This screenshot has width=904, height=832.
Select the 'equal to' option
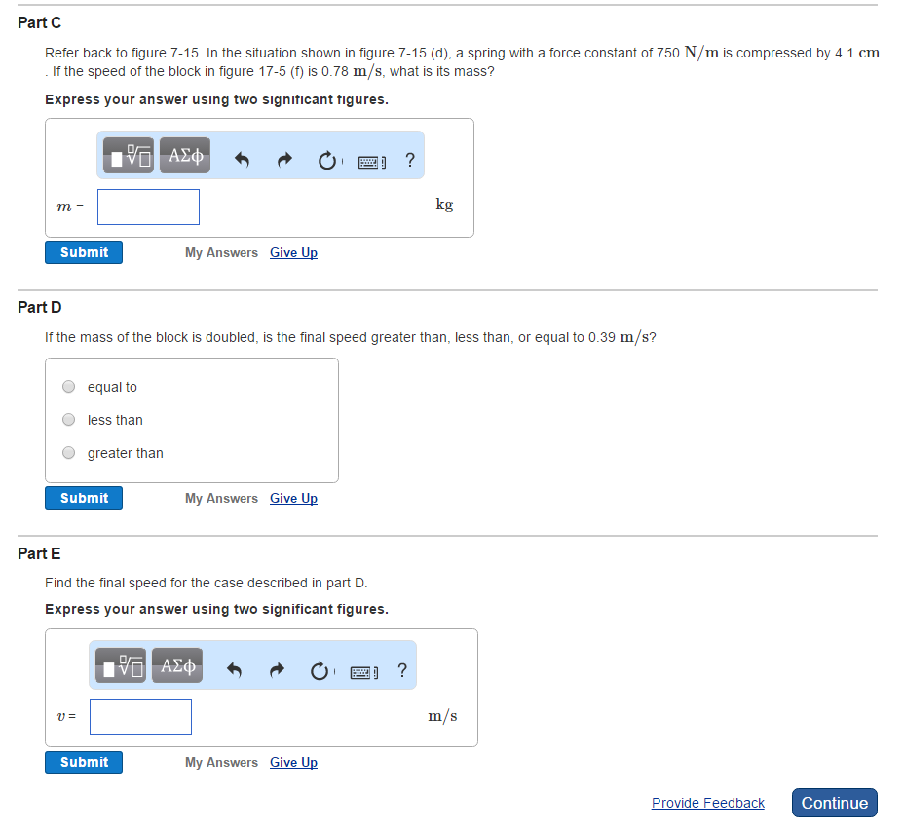(68, 386)
